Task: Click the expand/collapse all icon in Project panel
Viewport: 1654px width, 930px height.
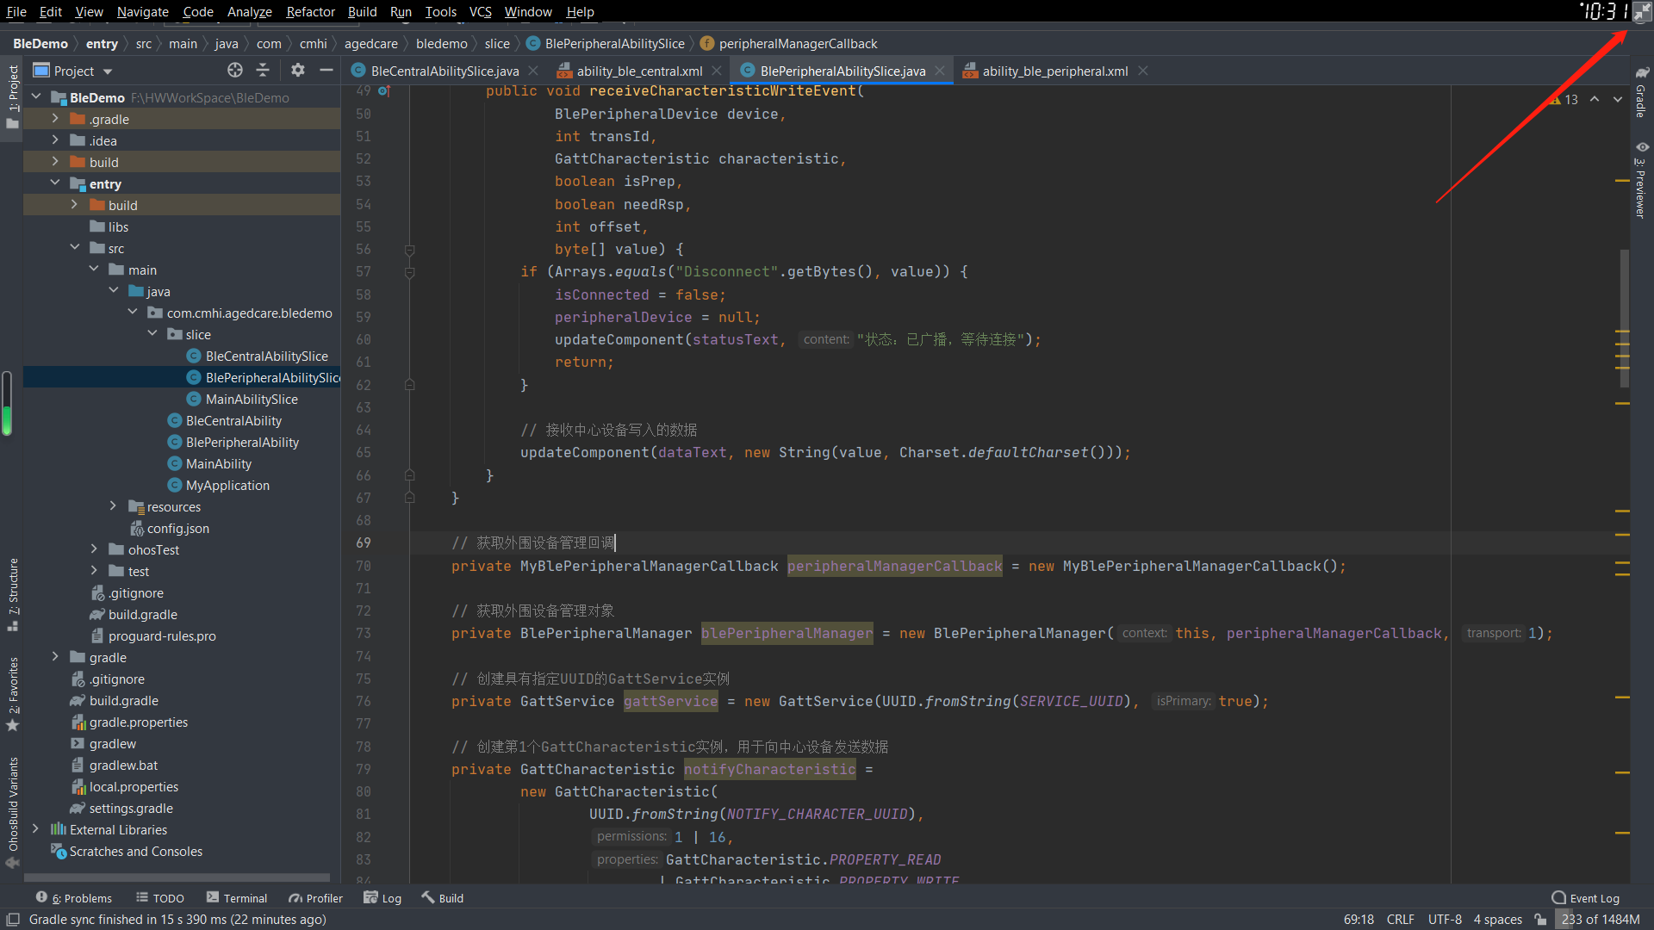Action: pyautogui.click(x=263, y=71)
